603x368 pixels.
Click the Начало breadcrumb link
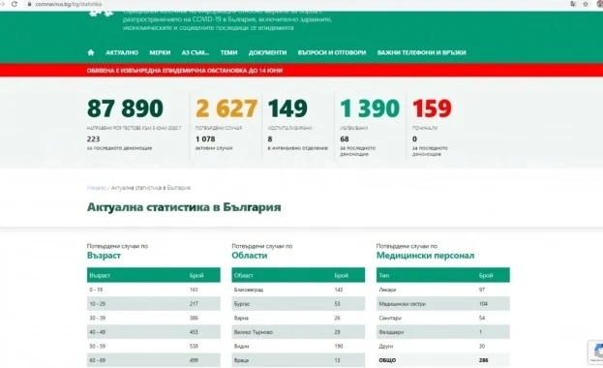pos(96,188)
